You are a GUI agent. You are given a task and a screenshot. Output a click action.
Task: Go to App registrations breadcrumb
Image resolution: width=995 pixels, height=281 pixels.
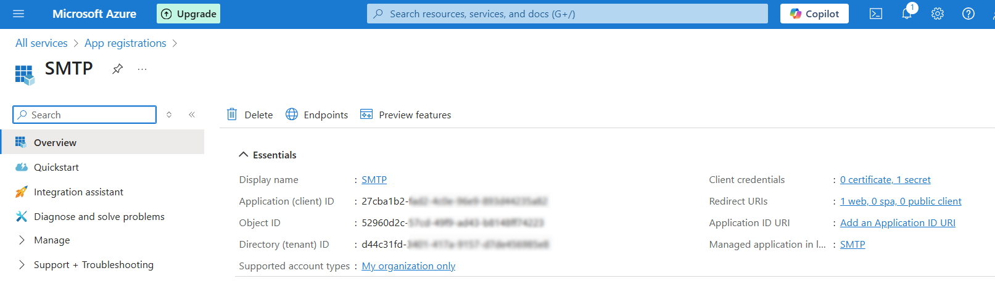click(x=125, y=43)
